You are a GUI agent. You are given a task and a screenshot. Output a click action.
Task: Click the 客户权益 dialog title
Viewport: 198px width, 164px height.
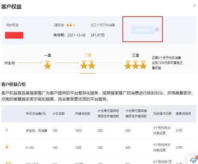point(11,7)
